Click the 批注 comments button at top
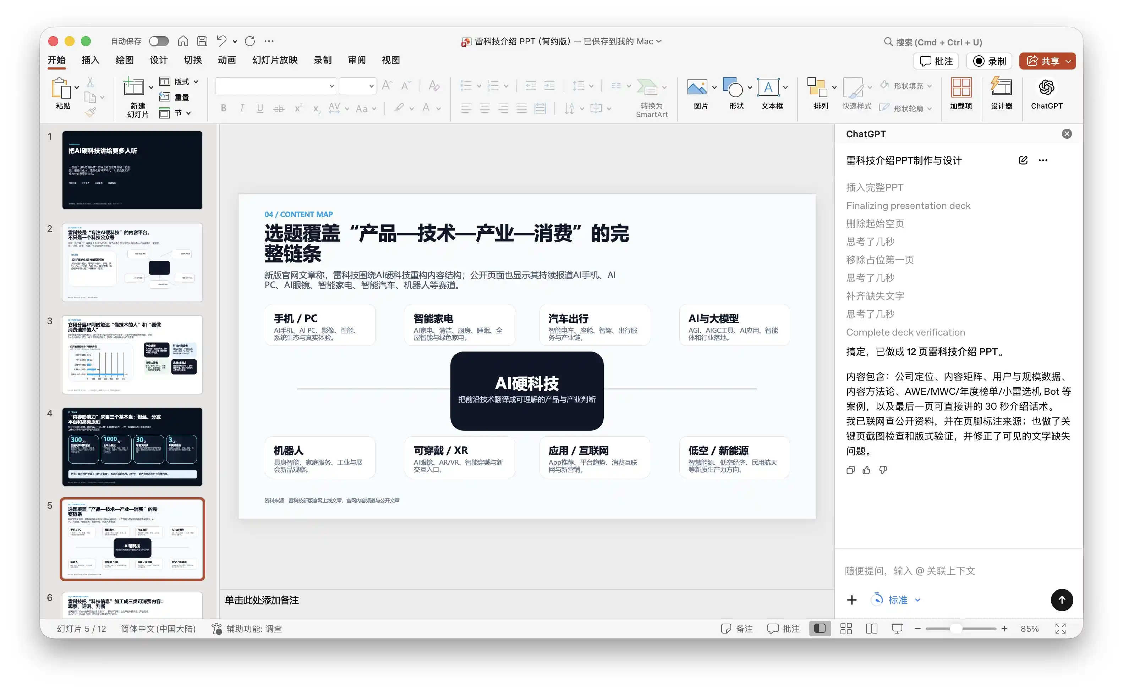 pos(936,61)
